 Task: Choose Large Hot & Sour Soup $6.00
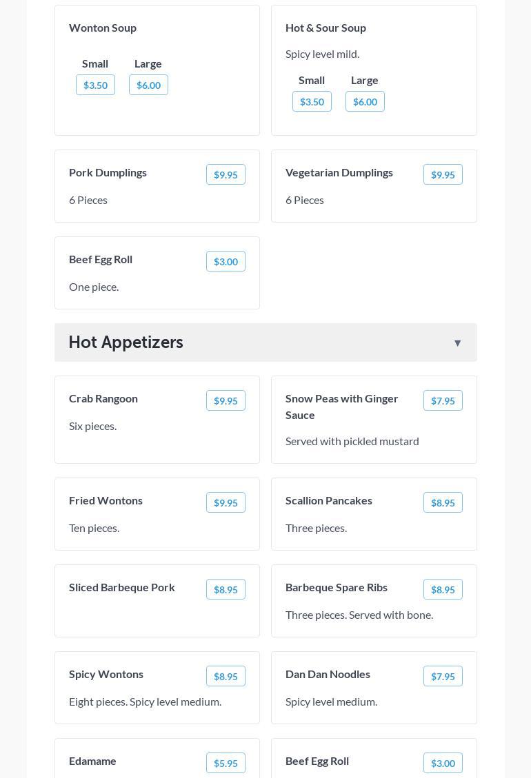pyautogui.click(x=365, y=102)
